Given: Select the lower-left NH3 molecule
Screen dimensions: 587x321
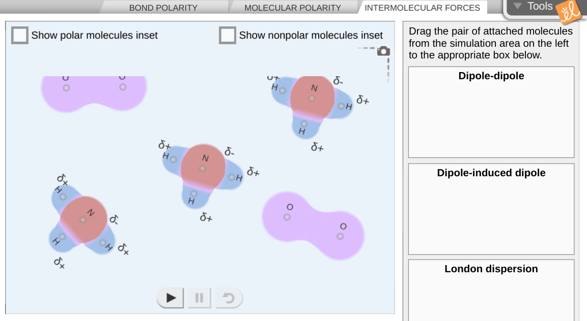Looking at the screenshot, I should [83, 220].
